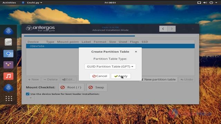Open the purple chat dock icon

tap(8, 65)
